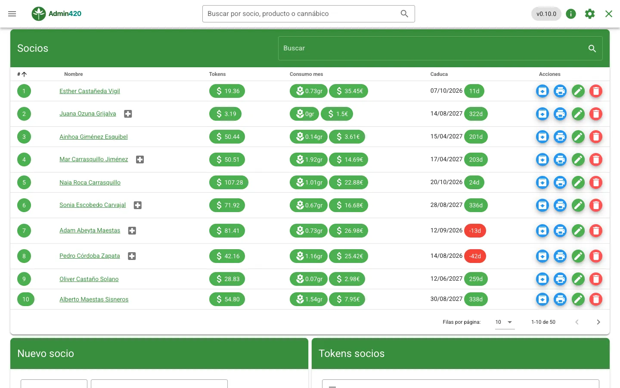Click the -13d expired badge

click(x=475, y=231)
